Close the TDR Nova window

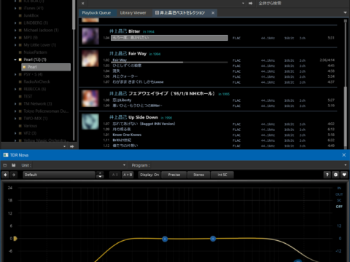[x=344, y=155]
